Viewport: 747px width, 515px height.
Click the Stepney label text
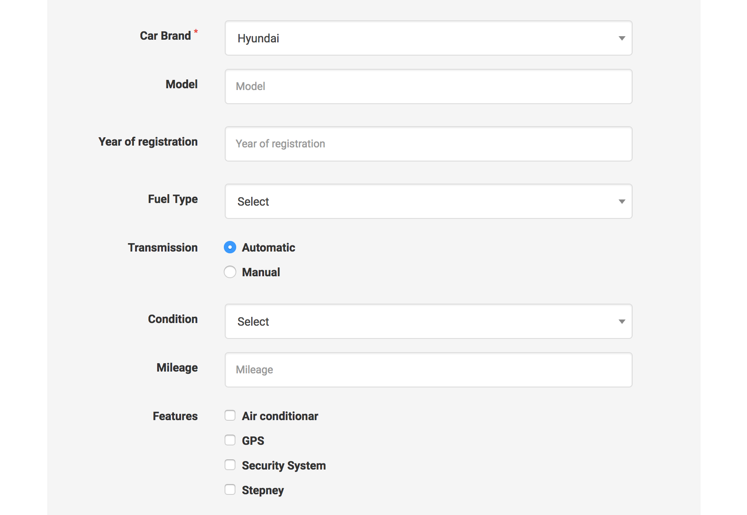coord(263,490)
